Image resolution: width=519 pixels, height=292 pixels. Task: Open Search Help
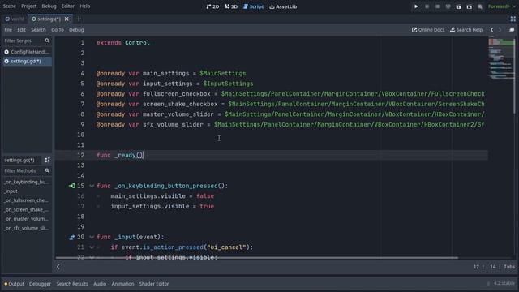[x=466, y=30]
